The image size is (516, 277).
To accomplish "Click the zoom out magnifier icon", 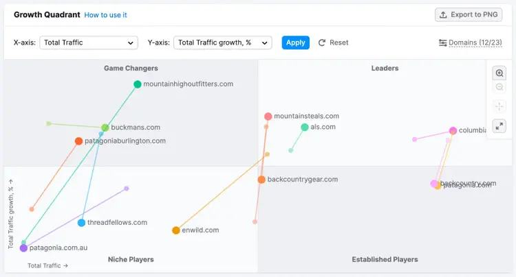I will pyautogui.click(x=499, y=87).
